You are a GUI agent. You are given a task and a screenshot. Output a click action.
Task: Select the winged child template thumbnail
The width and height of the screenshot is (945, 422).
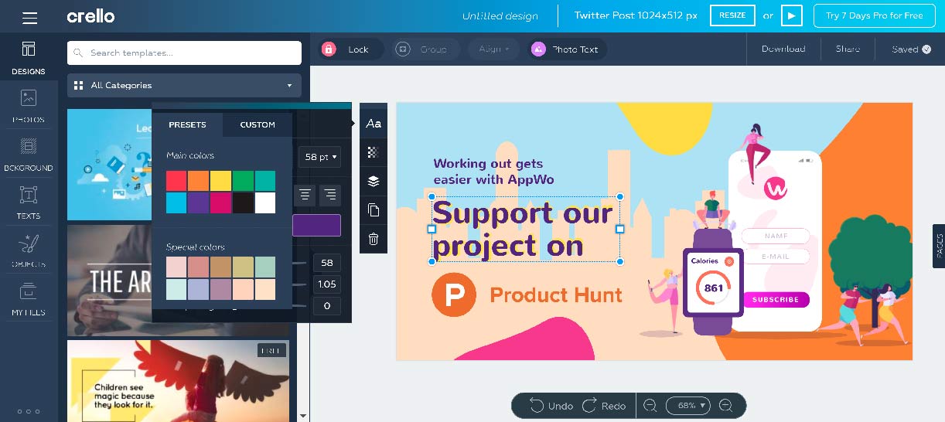coord(178,381)
